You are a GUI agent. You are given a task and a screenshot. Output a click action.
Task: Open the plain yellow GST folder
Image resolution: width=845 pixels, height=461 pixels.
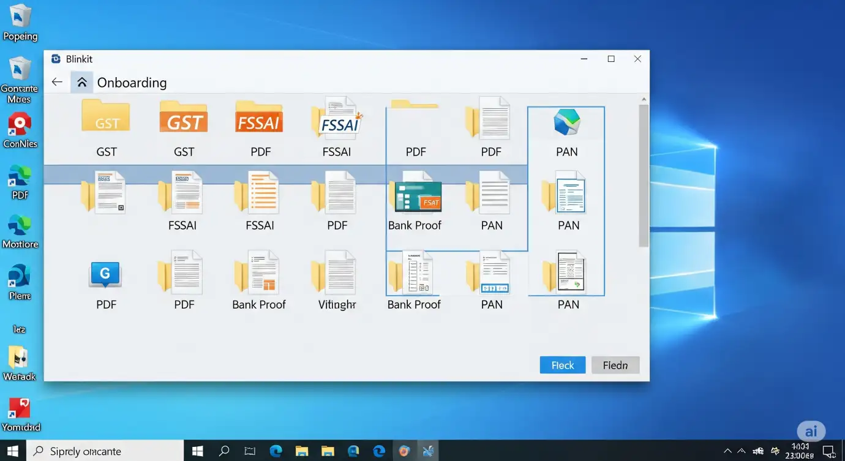[x=107, y=115]
